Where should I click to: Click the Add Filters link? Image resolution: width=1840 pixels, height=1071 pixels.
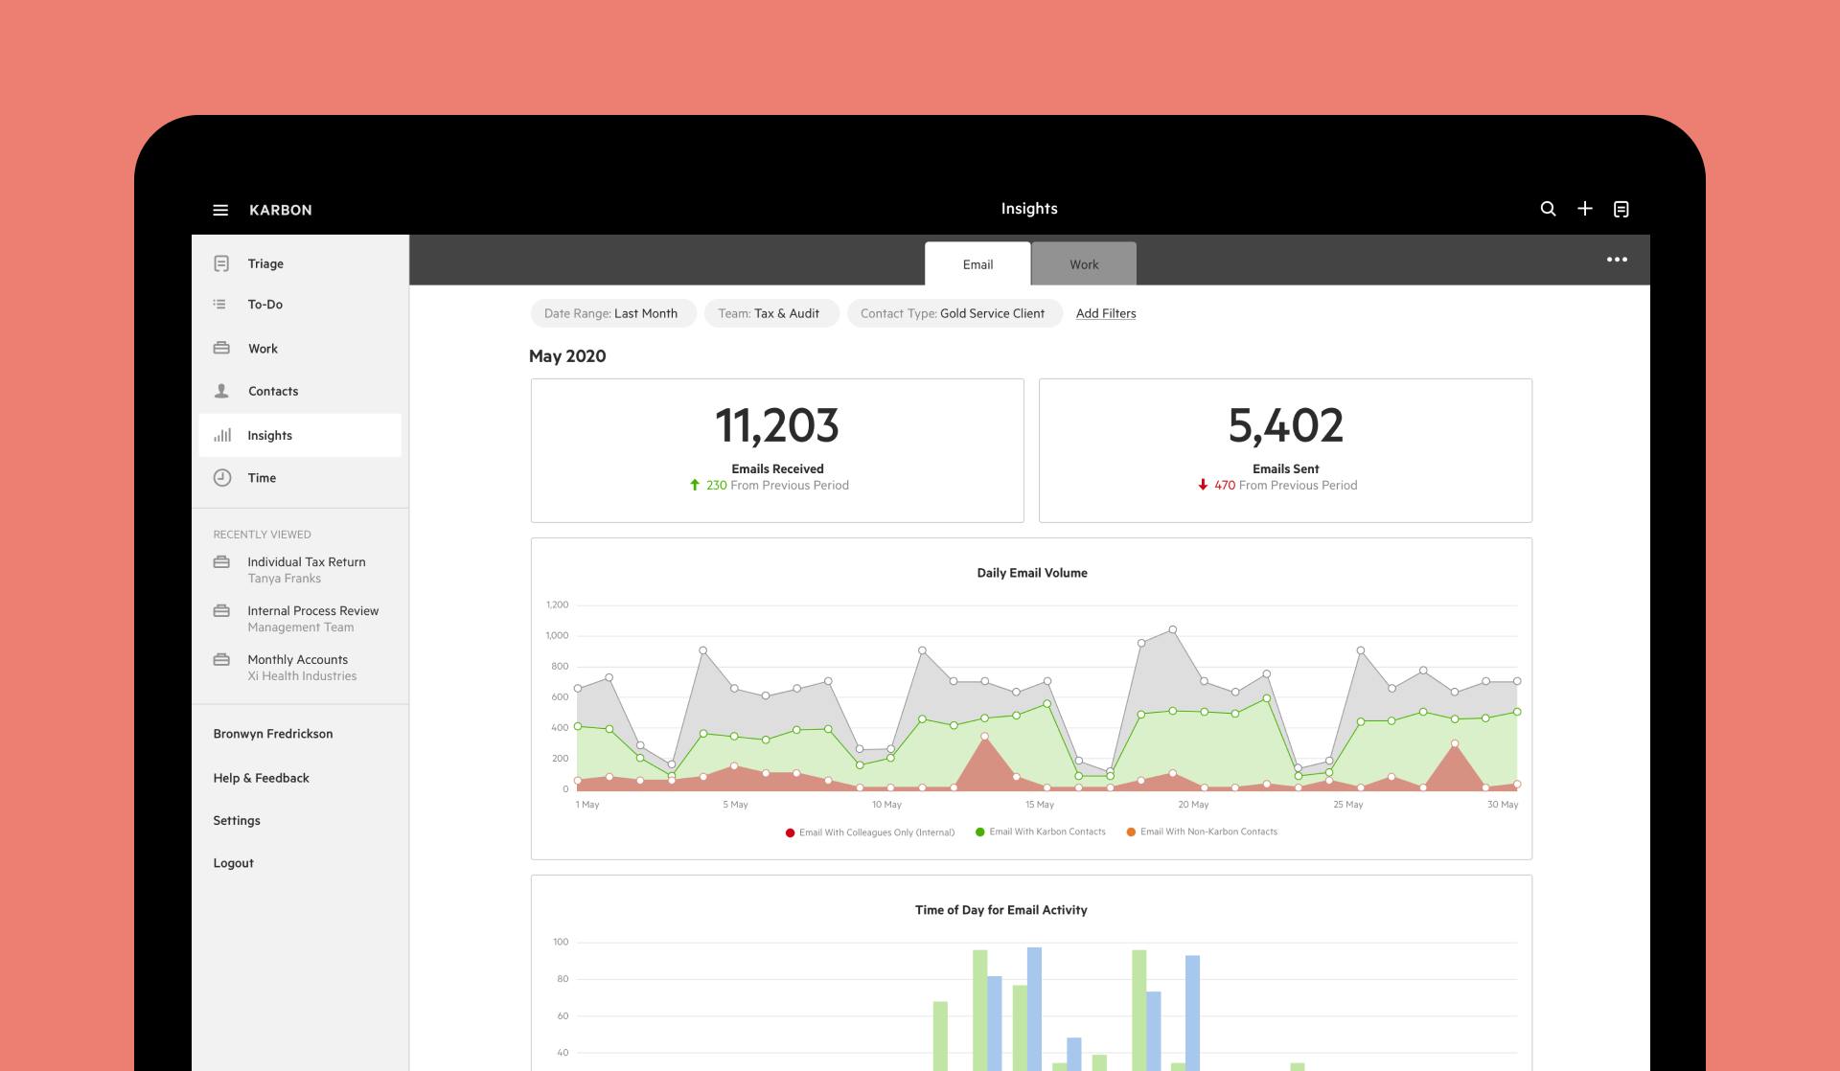(1105, 313)
